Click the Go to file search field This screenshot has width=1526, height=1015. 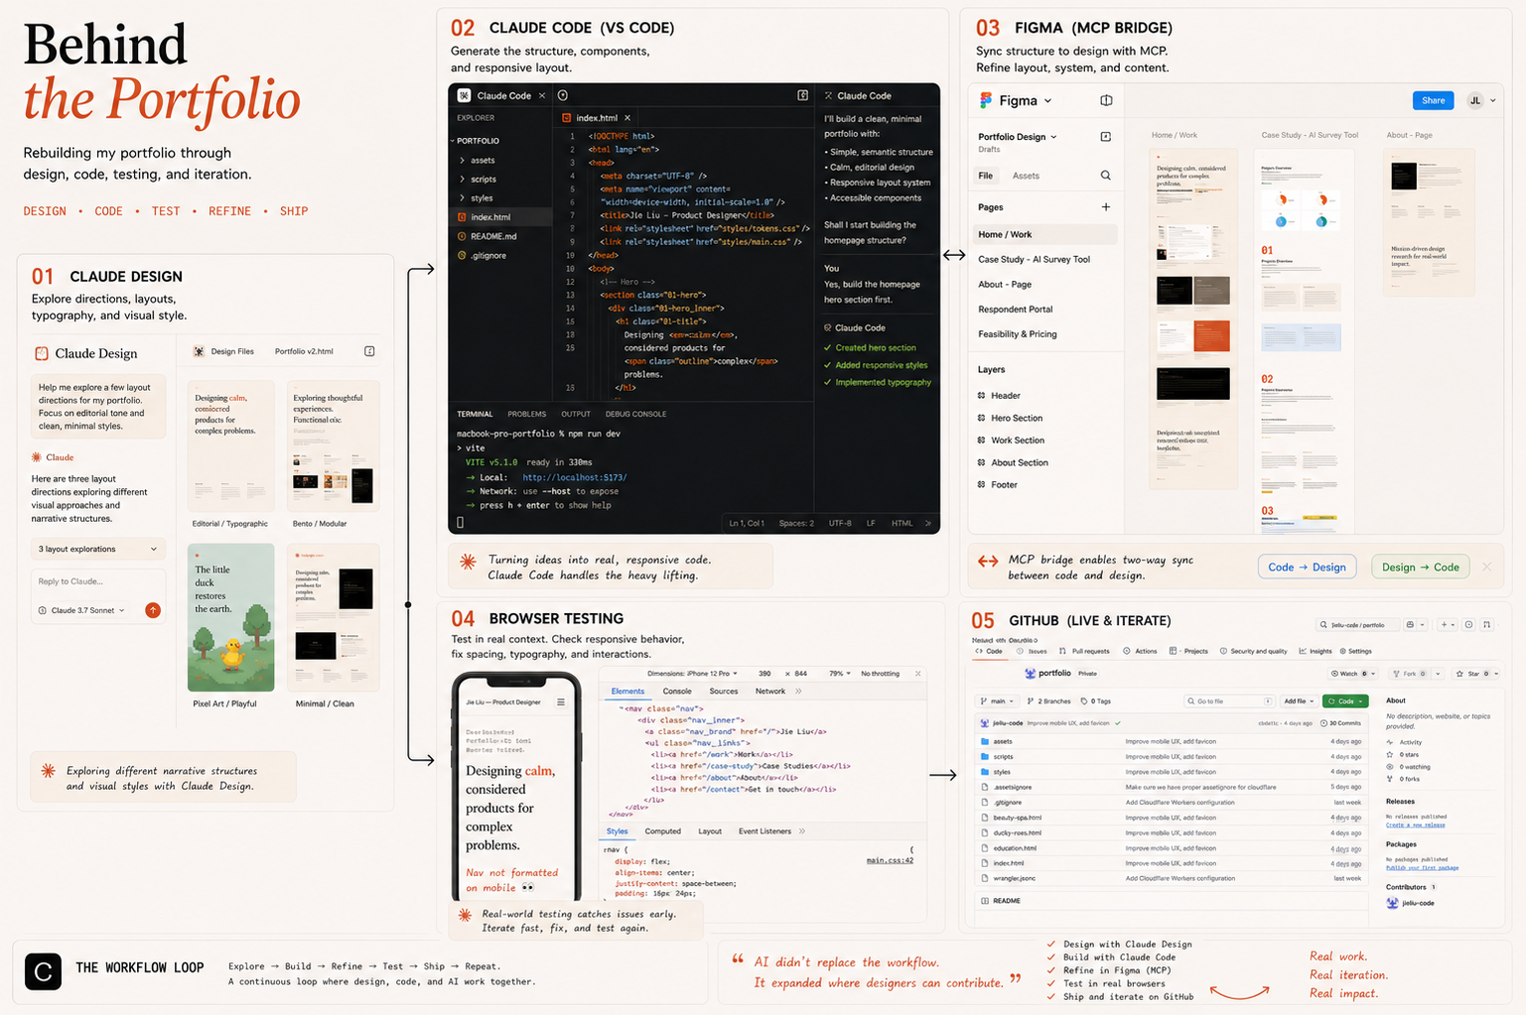pos(1228,701)
